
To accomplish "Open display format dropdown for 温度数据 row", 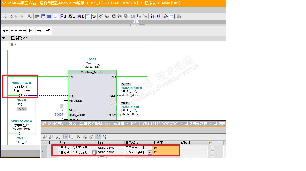I will 150,152.
